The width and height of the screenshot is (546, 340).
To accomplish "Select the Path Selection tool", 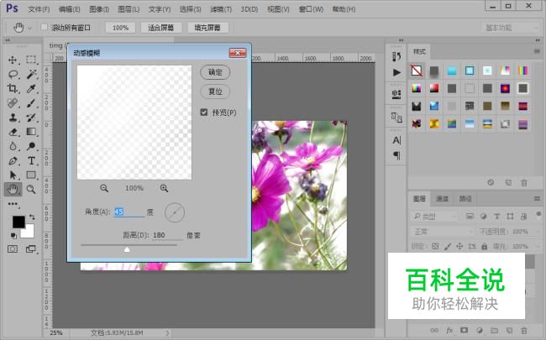I will click(x=13, y=175).
